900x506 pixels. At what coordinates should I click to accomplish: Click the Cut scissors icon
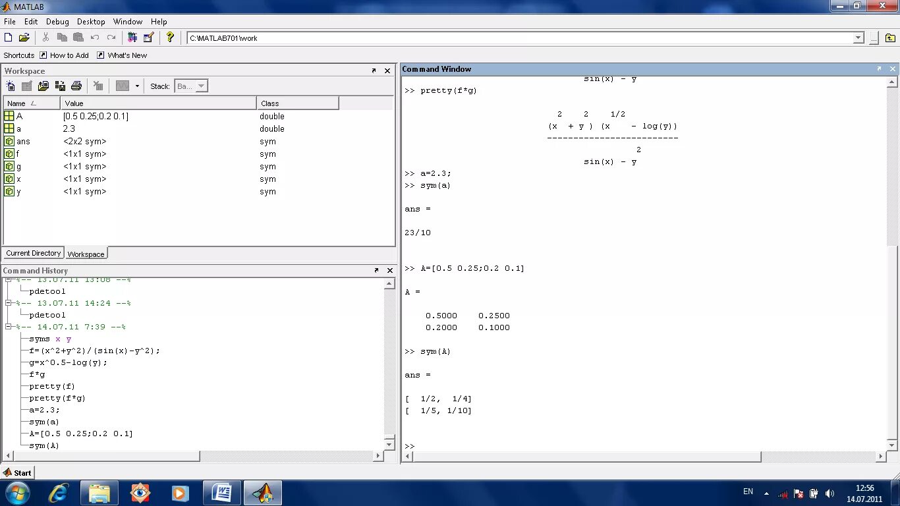click(45, 38)
